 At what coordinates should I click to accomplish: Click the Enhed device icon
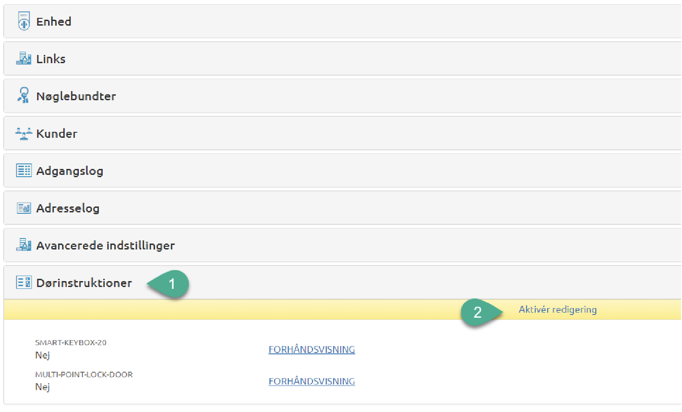[x=24, y=22]
